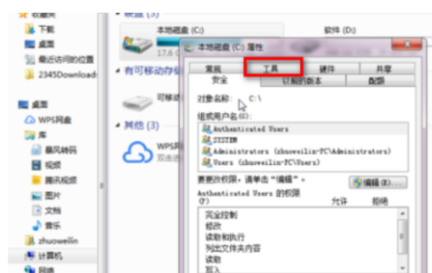The image size is (432, 273).
Task: Click the removable storage drive icon
Action: click(137, 103)
